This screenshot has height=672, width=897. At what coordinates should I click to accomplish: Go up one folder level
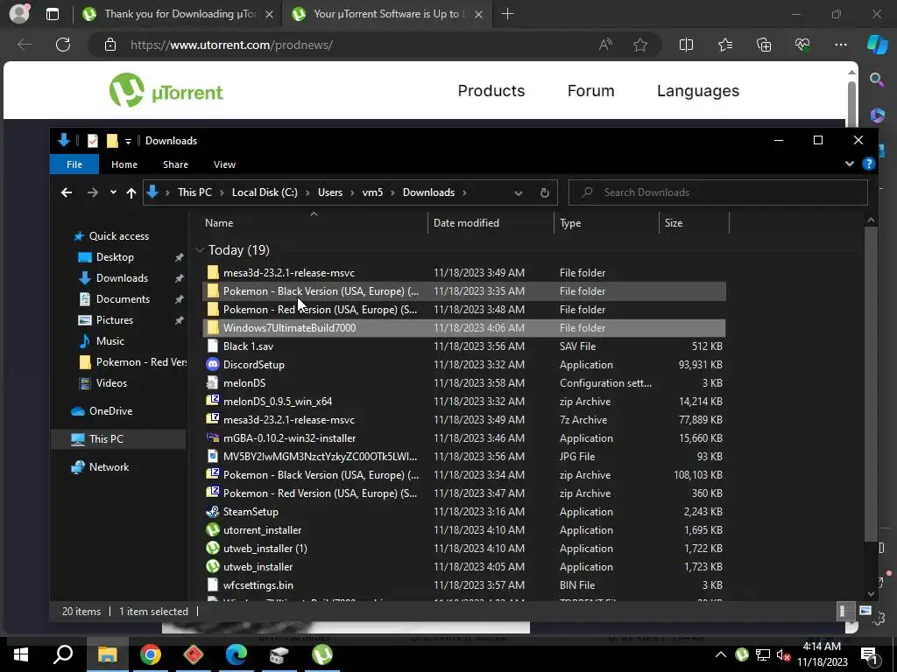click(131, 192)
